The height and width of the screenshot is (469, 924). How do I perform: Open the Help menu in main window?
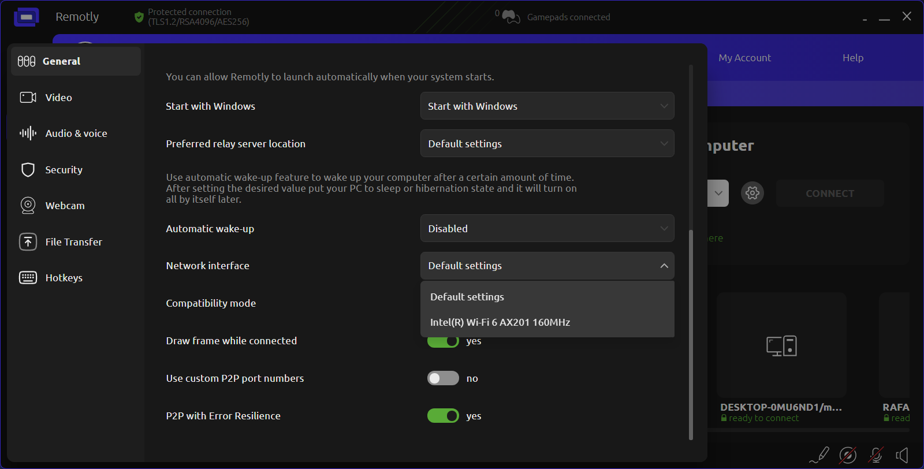click(853, 58)
